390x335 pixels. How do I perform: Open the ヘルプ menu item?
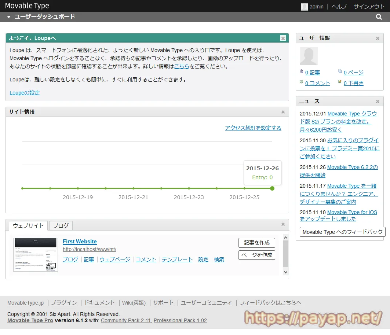click(x=339, y=7)
